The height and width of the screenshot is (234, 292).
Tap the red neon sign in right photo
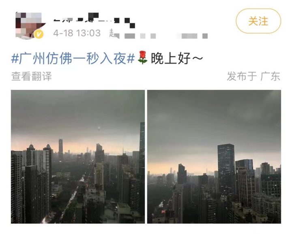tap(163, 211)
